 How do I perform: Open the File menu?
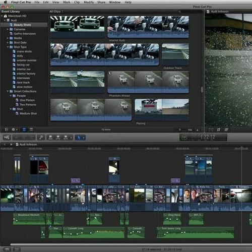pos(37,2)
